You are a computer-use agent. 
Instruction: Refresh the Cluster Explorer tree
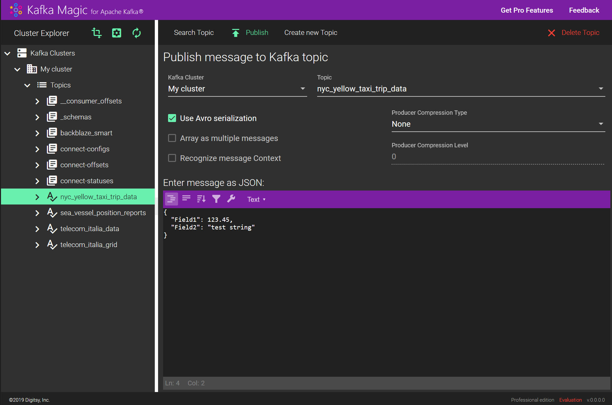136,33
